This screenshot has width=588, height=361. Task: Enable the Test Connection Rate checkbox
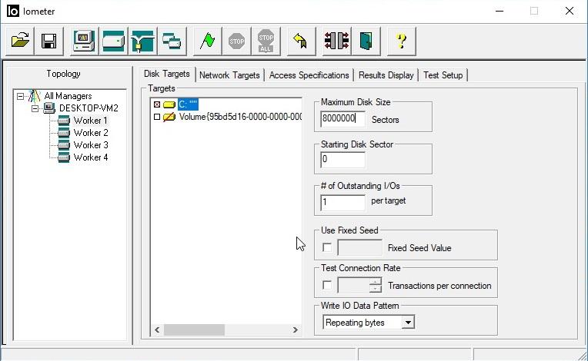(327, 286)
